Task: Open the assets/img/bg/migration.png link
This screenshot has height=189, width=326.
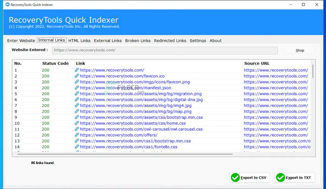Action: 141,94
